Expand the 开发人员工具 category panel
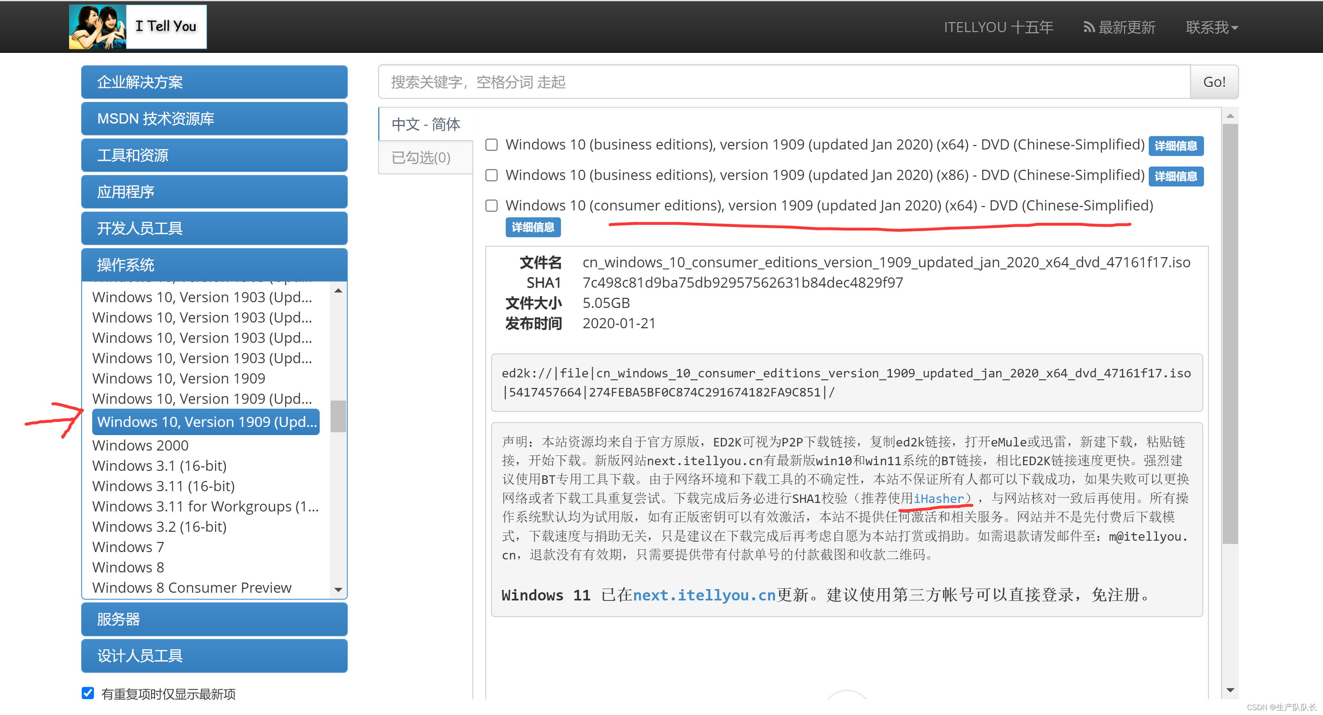The height and width of the screenshot is (715, 1323). point(214,228)
